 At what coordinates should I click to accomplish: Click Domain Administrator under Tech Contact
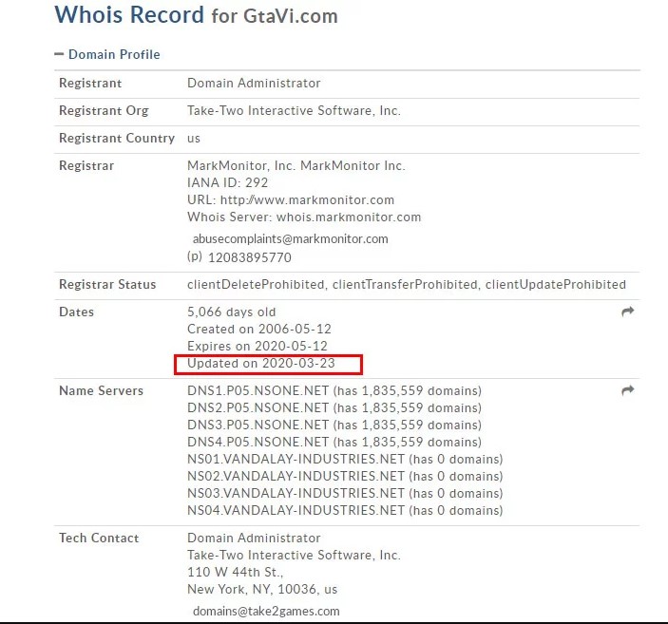click(x=254, y=538)
